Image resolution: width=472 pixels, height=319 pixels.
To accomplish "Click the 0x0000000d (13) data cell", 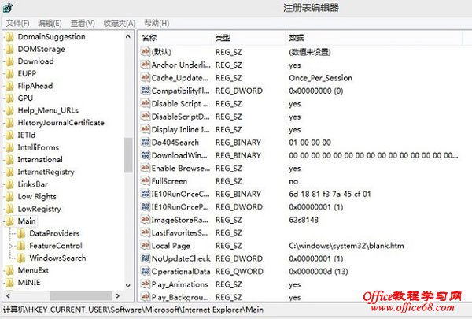I will point(318,272).
